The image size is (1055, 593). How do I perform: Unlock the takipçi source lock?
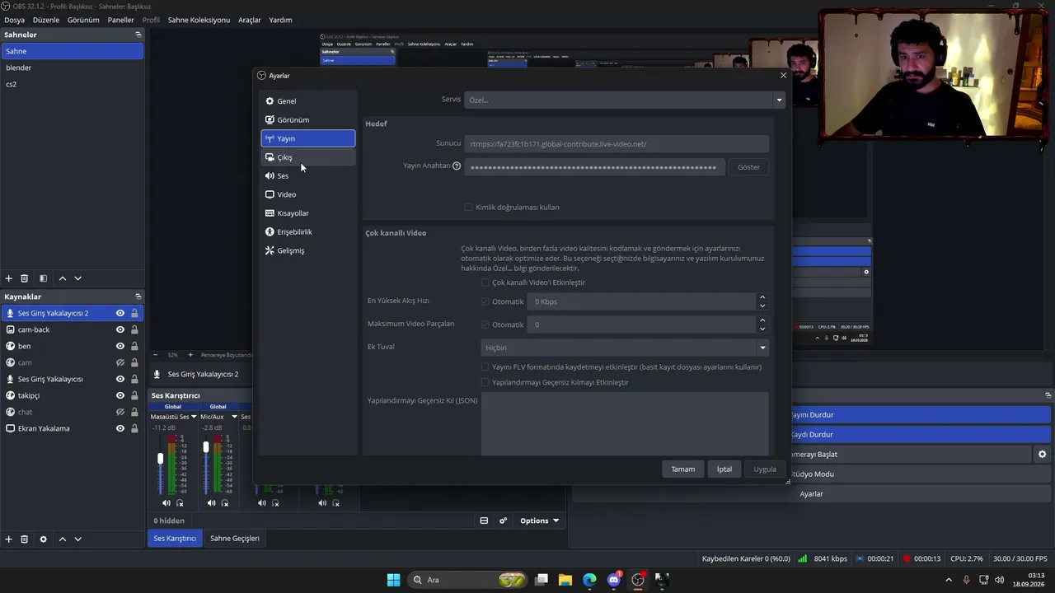point(134,395)
